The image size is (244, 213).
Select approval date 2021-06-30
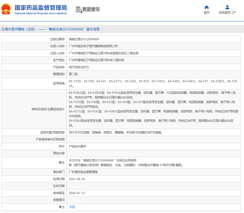pos(77,179)
